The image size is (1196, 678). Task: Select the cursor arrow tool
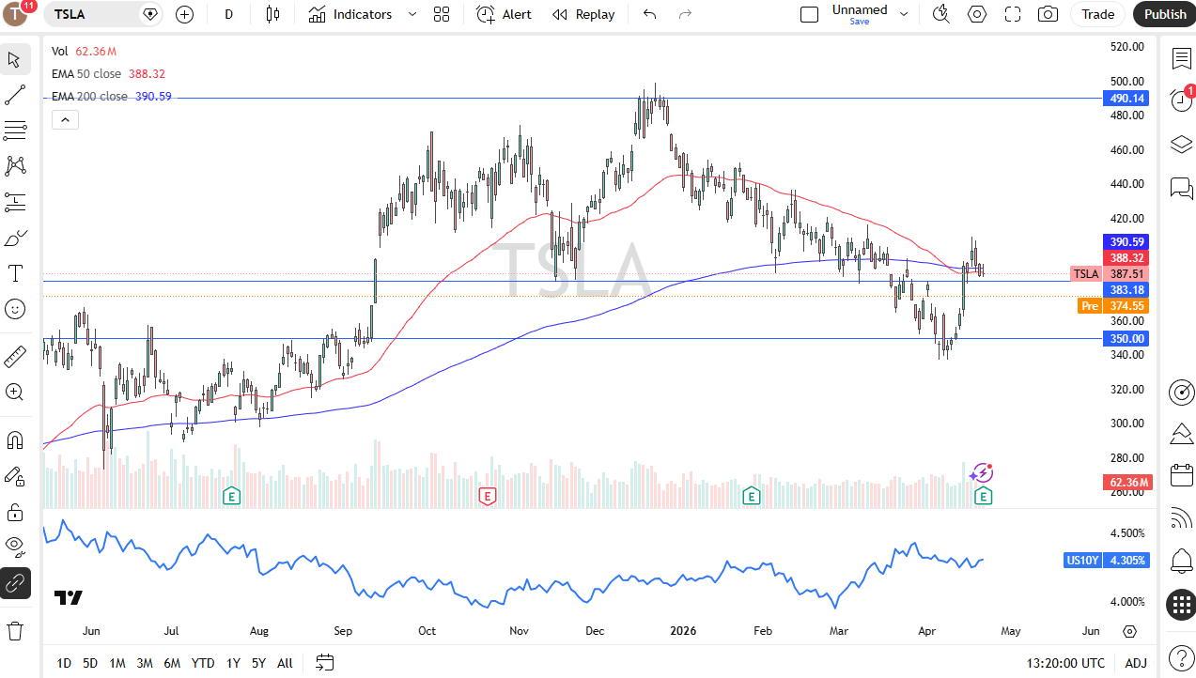point(15,60)
